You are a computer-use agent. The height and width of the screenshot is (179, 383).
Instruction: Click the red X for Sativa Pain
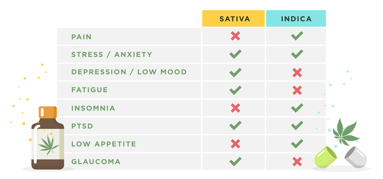click(235, 36)
